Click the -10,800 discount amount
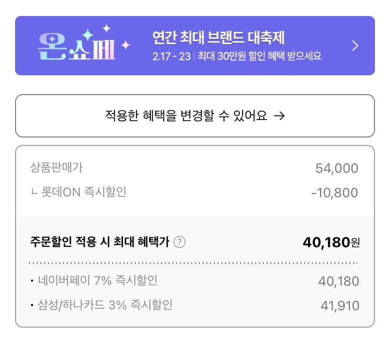Screen dimensions: 390x338 334,193
